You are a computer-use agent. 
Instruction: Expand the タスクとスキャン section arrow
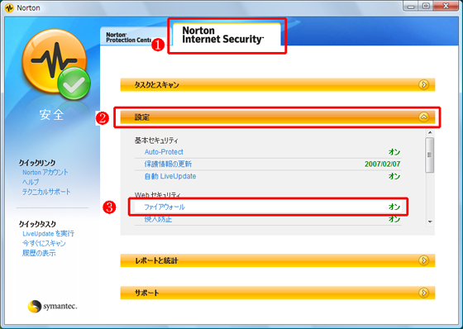pos(423,85)
